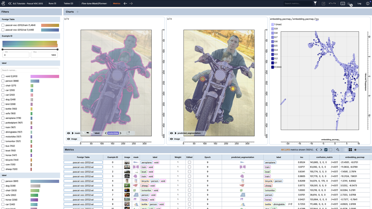Select the previous mask label before motorbike
Viewport: 372px width, 209px height.
click(106, 133)
